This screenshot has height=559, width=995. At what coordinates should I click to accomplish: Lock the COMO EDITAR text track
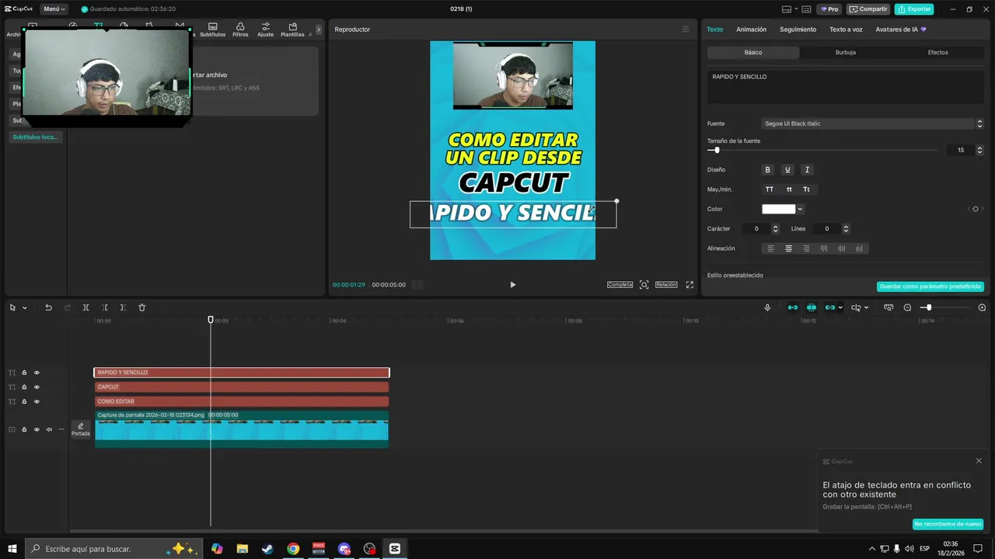(24, 401)
